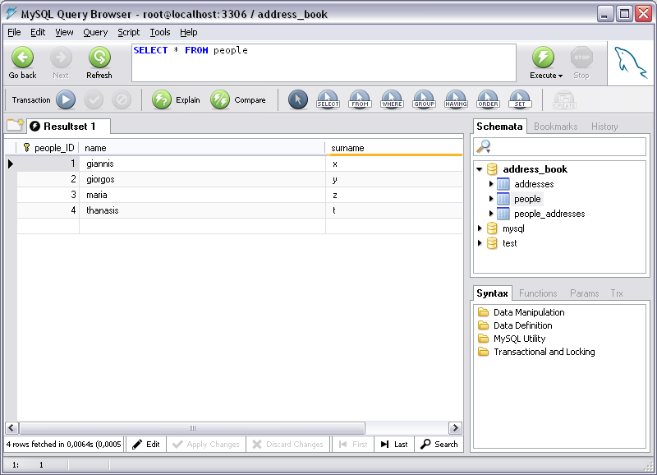Pick the ORDER clause pointer tool

coord(488,99)
